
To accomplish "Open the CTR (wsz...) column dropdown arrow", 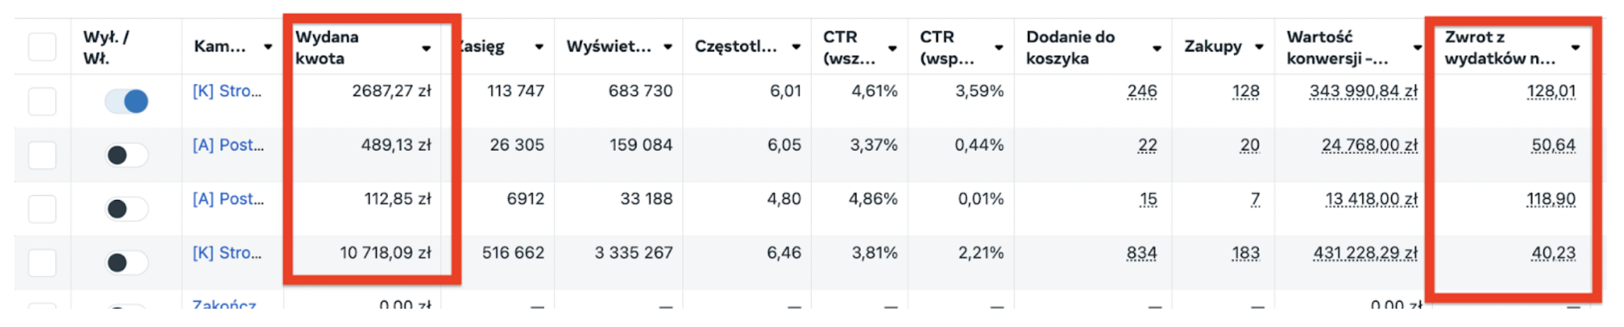I will pyautogui.click(x=892, y=48).
